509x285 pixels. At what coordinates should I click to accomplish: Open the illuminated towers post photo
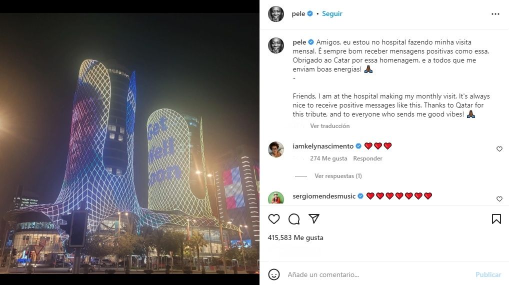129,143
